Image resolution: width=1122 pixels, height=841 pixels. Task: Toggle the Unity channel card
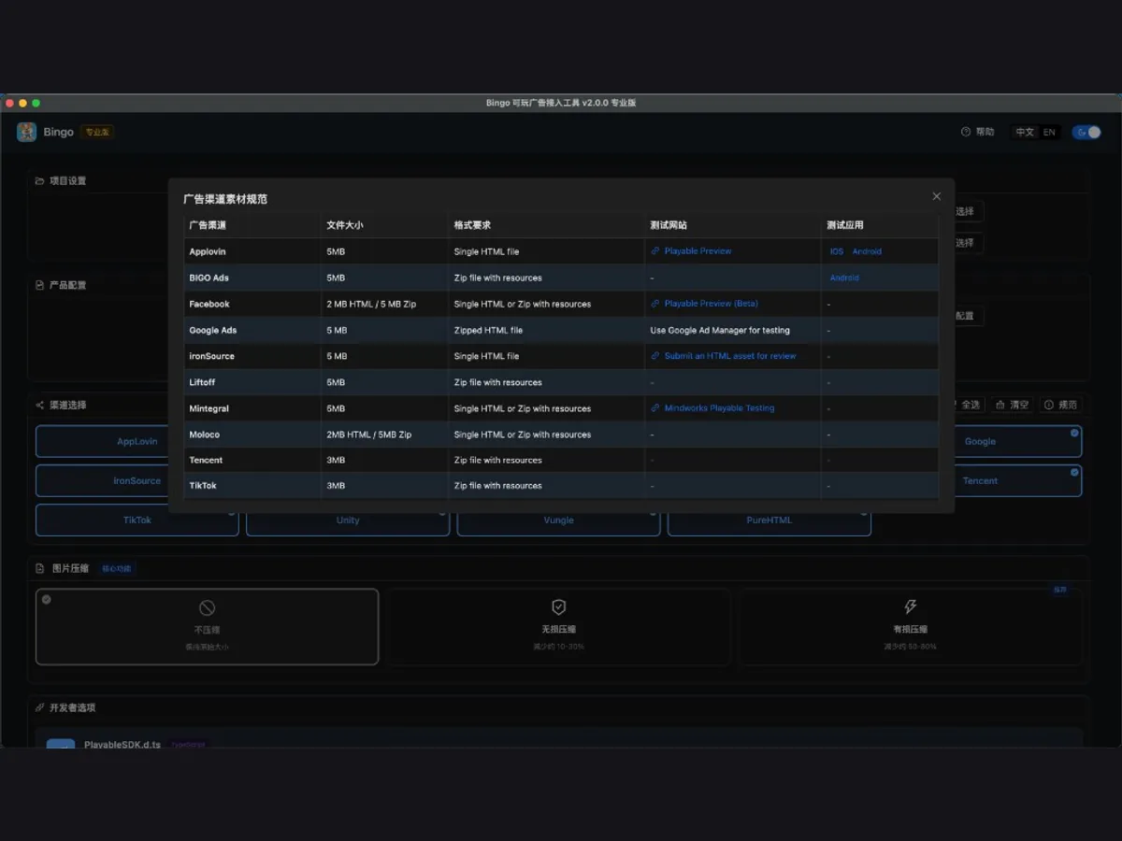coord(348,520)
